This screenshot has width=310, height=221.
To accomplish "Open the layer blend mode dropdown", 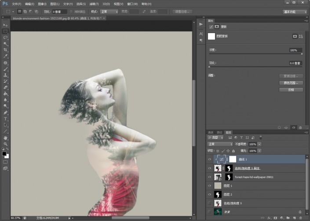I will tap(220, 144).
